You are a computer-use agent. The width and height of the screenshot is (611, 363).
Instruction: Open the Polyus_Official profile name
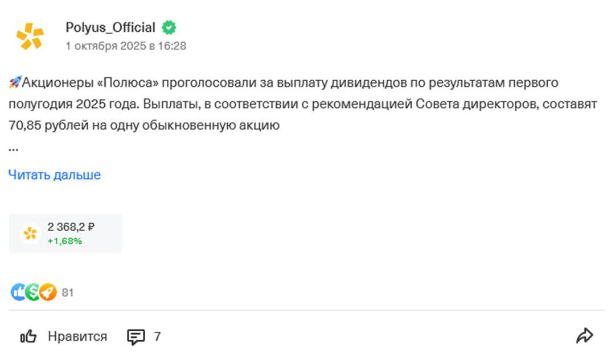coord(110,27)
